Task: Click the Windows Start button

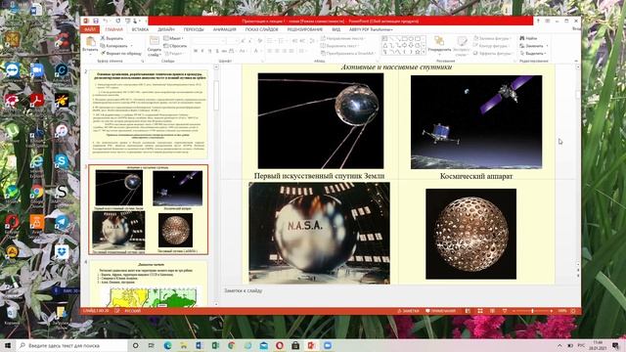Action: click(x=7, y=345)
